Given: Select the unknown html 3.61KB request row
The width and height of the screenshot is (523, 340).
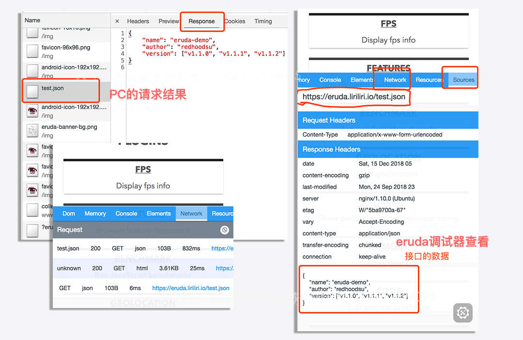Looking at the screenshot, I should click(143, 268).
